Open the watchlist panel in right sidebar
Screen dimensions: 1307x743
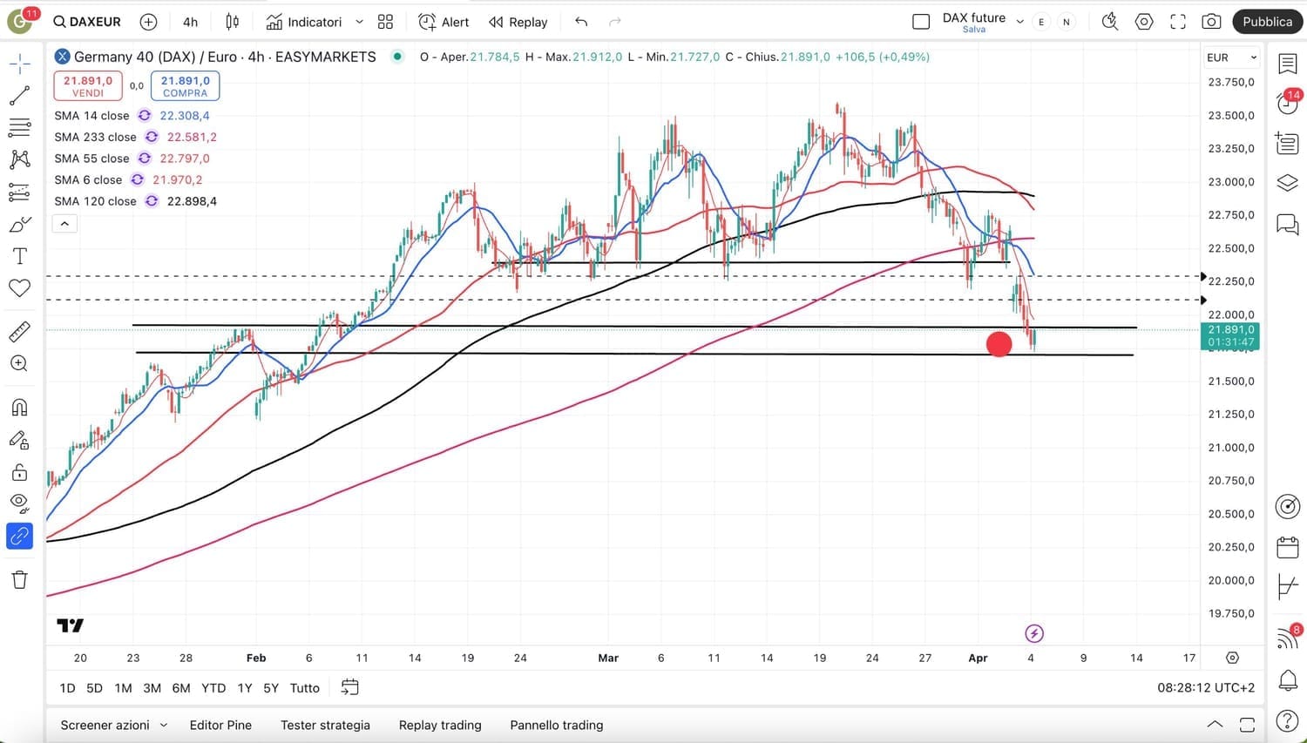pyautogui.click(x=1288, y=63)
